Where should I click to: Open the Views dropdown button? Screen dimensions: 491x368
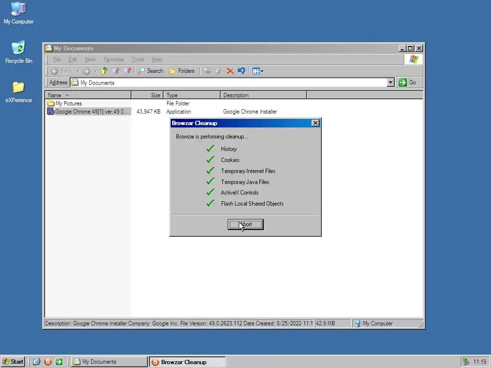point(257,71)
